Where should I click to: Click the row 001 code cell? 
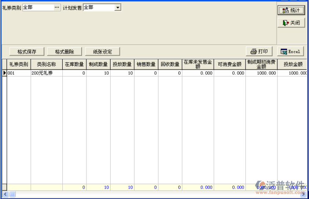(x=19, y=73)
